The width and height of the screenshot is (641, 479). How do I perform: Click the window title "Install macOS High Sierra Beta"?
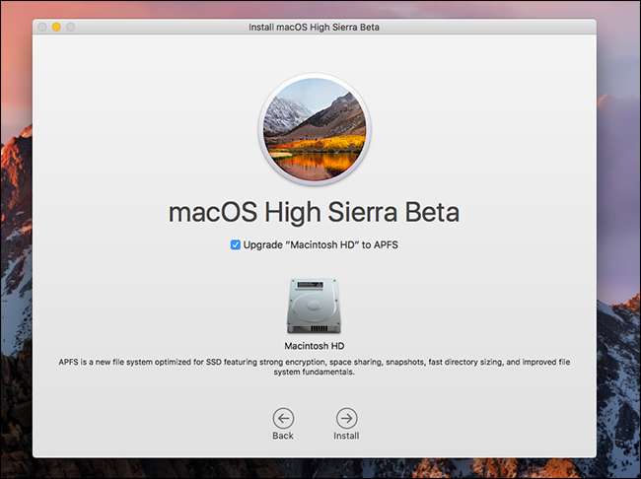(x=314, y=27)
